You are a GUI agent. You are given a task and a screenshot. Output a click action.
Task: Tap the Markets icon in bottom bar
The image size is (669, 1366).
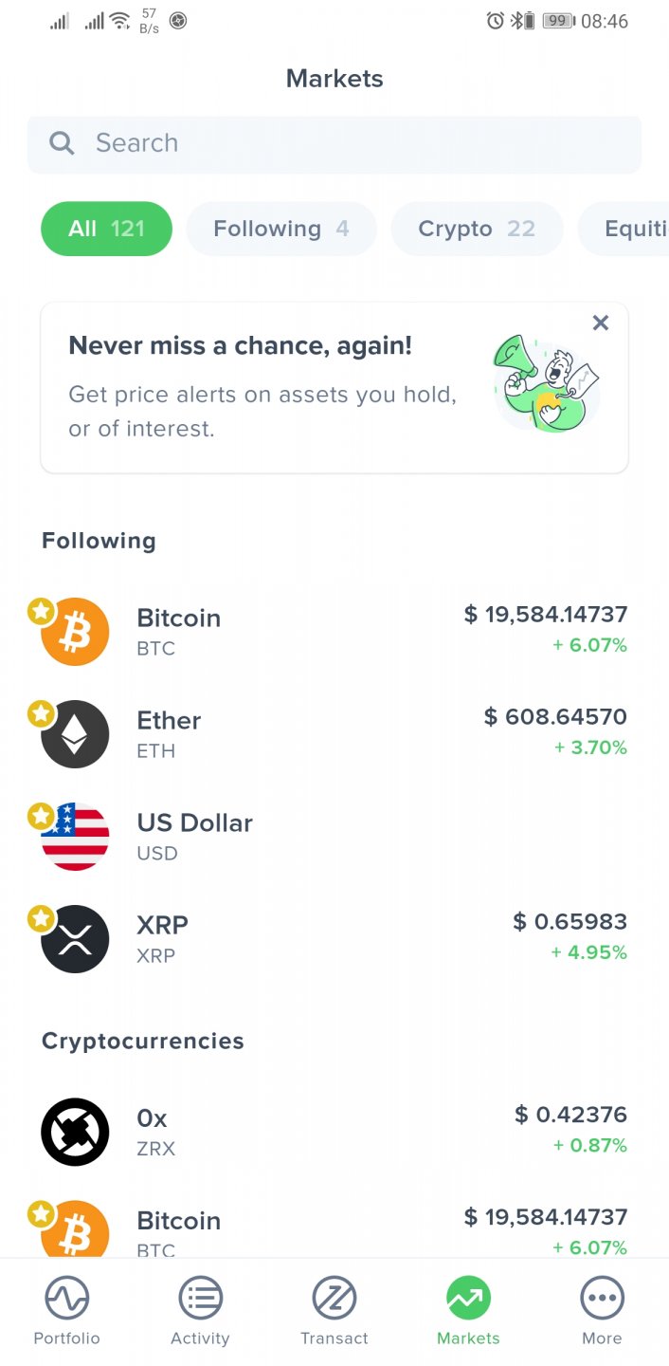468,1298
